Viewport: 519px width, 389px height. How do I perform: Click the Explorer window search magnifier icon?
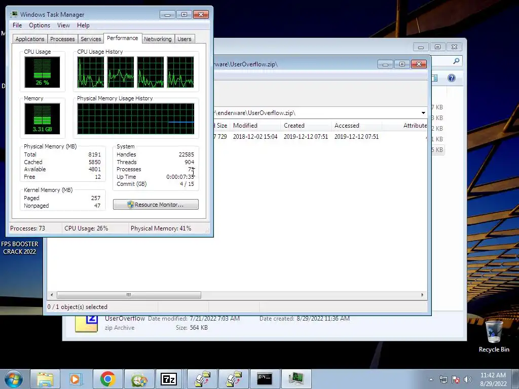(x=456, y=61)
